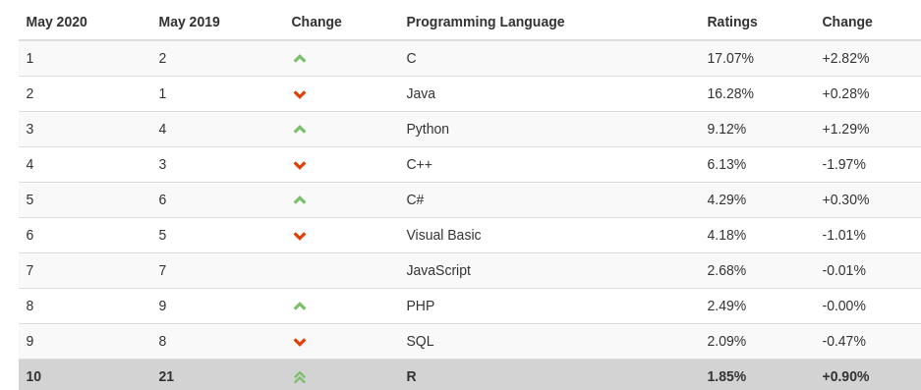Click the language name Visual Basic
Image resolution: width=921 pixels, height=390 pixels.
(443, 235)
